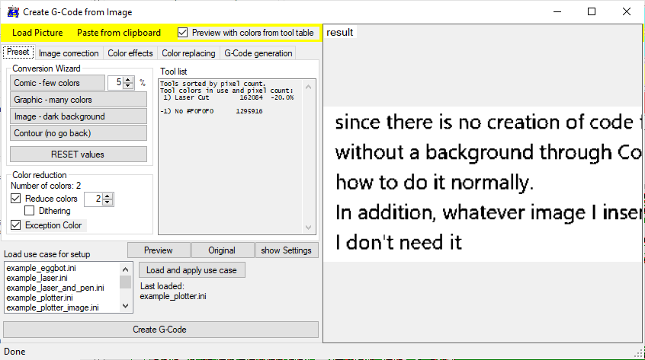
Task: Open the Color replacing tab
Action: click(x=188, y=53)
